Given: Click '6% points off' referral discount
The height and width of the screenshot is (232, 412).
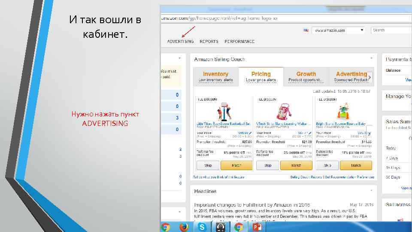Looking at the screenshot, I should point(234,153).
